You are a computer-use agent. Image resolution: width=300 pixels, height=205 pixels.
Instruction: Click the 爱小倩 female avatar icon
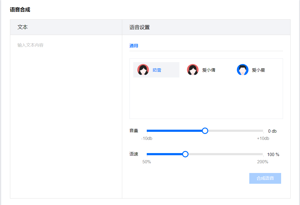click(x=193, y=70)
